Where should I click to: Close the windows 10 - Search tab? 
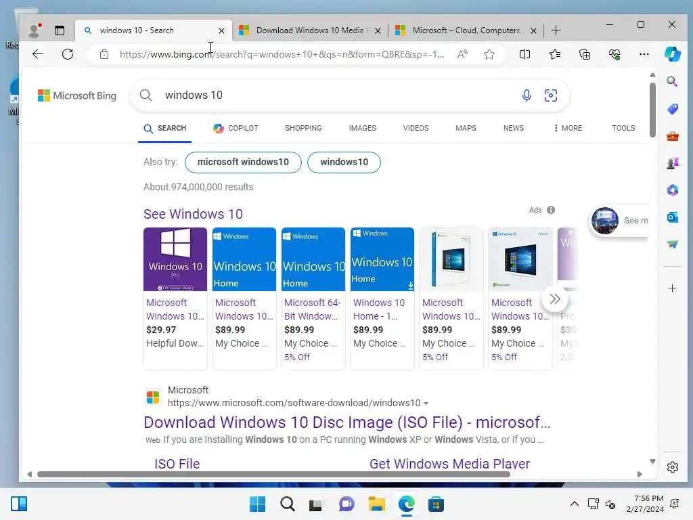(x=221, y=30)
